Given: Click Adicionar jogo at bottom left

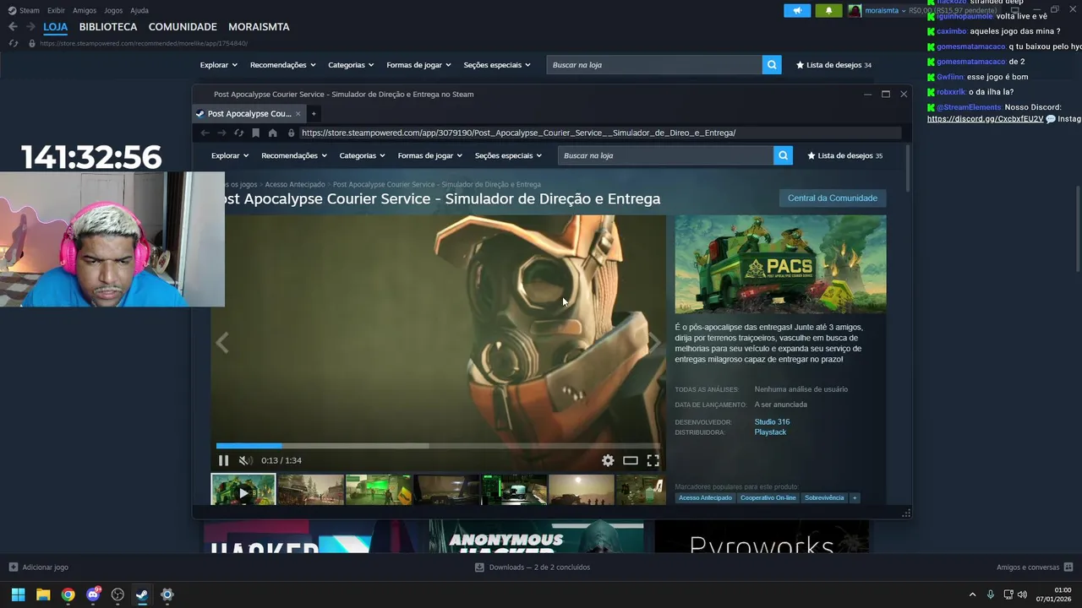Looking at the screenshot, I should click(39, 567).
